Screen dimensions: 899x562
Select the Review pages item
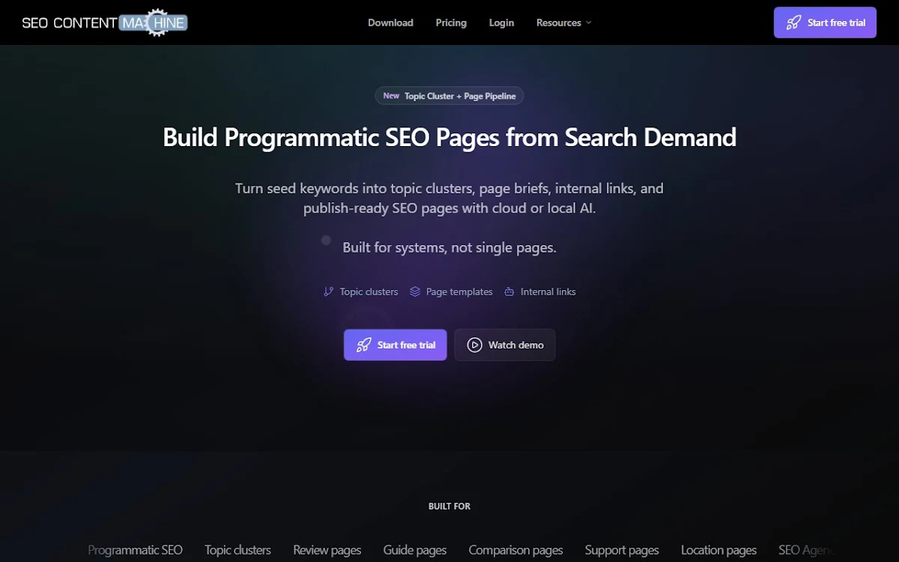click(x=327, y=550)
